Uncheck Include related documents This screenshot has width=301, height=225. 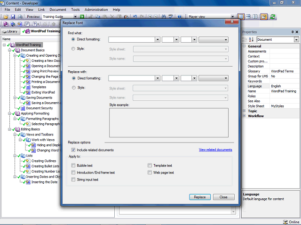(73, 150)
